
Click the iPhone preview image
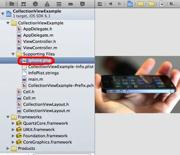[x=137, y=85]
